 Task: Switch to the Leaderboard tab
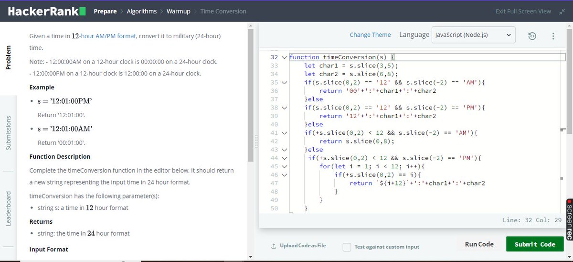point(8,209)
